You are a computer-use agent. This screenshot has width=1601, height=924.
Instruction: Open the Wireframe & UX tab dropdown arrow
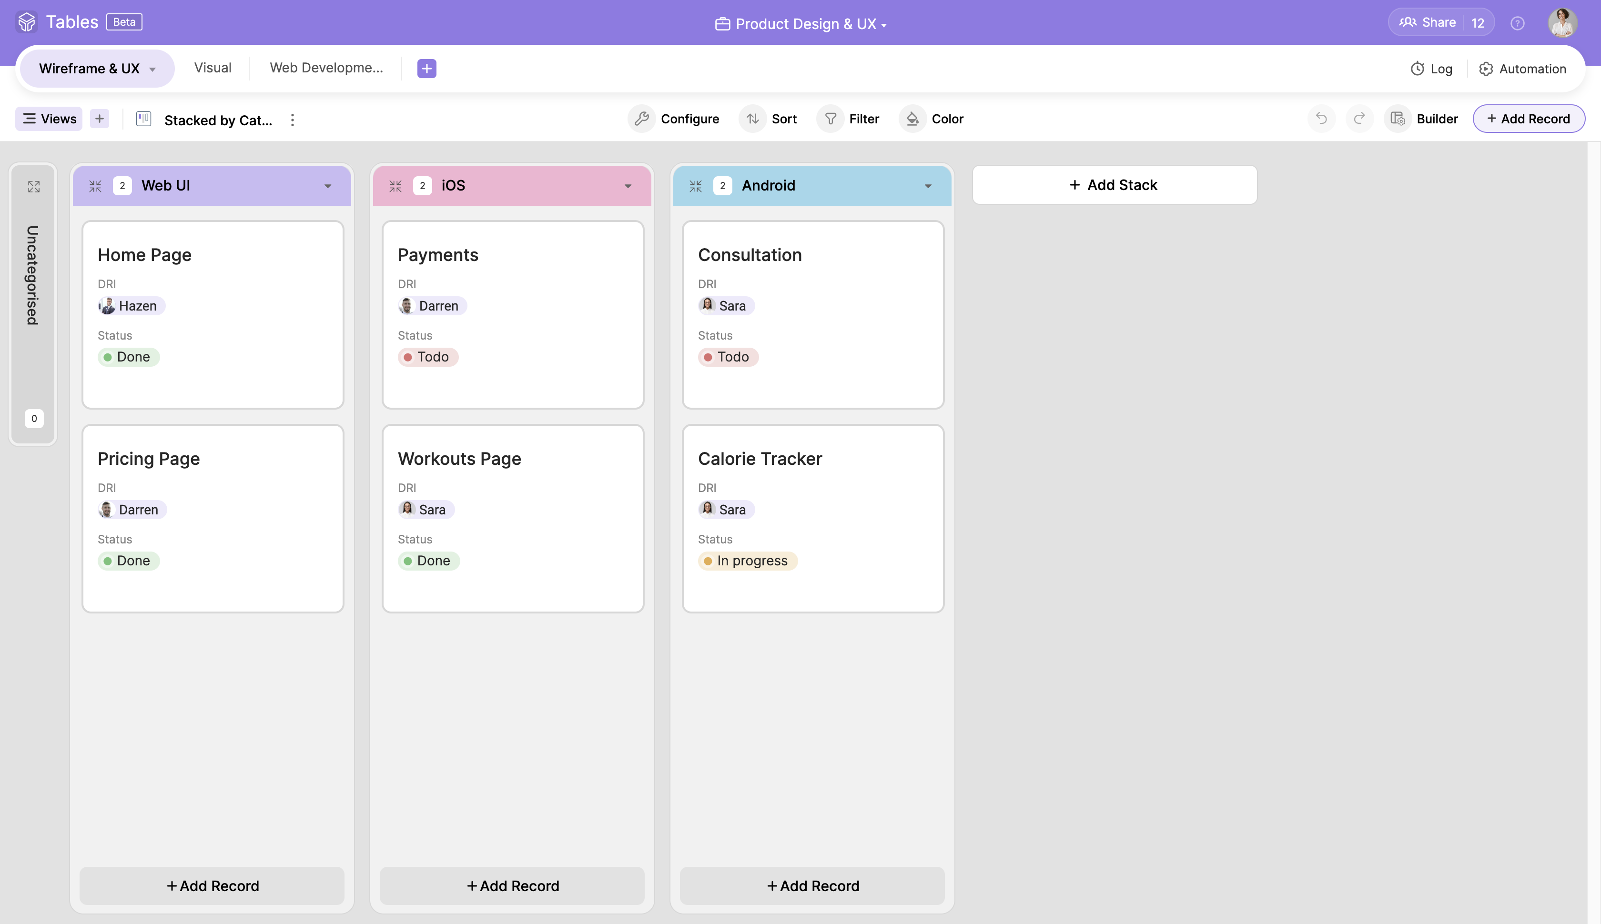click(152, 69)
